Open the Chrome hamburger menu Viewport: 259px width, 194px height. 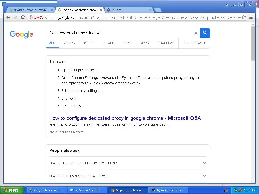point(251,17)
